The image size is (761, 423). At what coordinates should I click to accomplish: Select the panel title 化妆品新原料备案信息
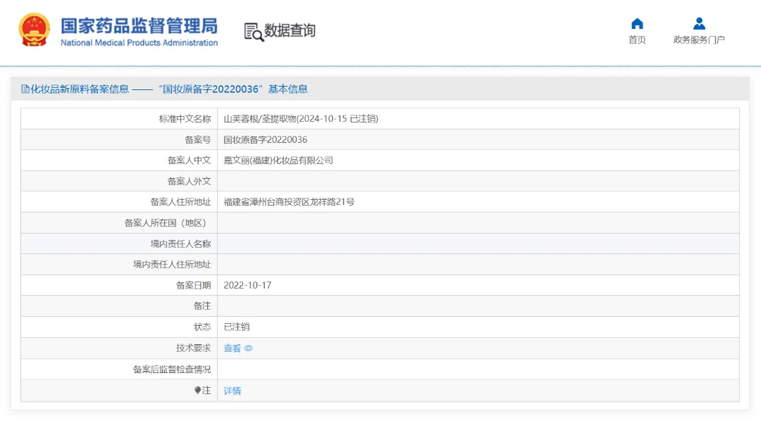(x=80, y=89)
